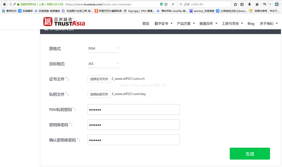Click the 密钥库密码 password field
This screenshot has width=282, height=167.
pos(134,125)
